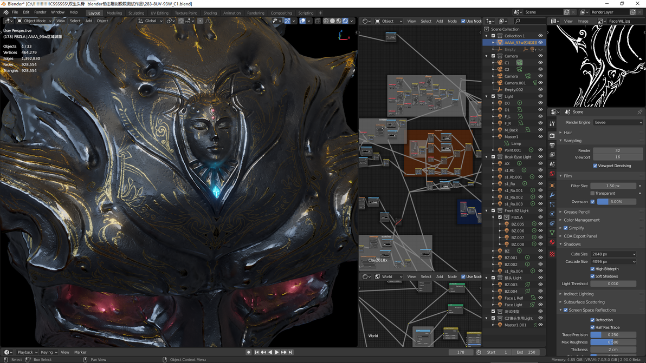The image size is (646, 363).
Task: Toggle X-ray in 3D viewport
Action: (317, 21)
